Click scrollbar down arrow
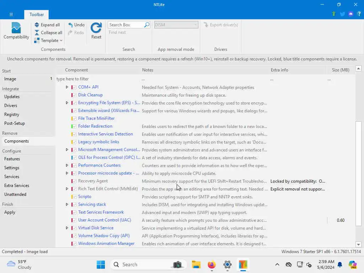 click(x=358, y=244)
